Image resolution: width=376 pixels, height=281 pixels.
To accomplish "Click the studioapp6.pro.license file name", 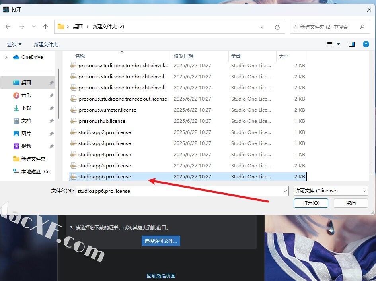I will tap(105, 177).
